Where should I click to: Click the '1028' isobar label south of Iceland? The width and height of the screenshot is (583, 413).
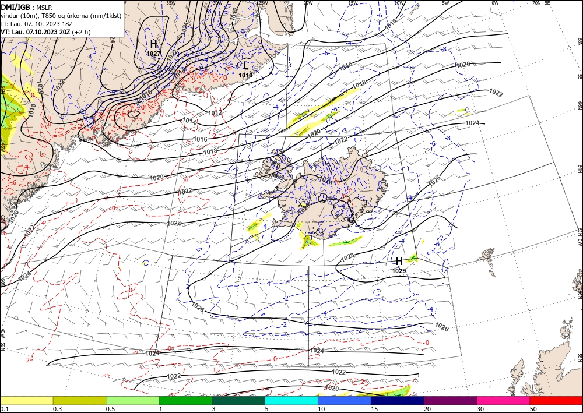(x=347, y=257)
